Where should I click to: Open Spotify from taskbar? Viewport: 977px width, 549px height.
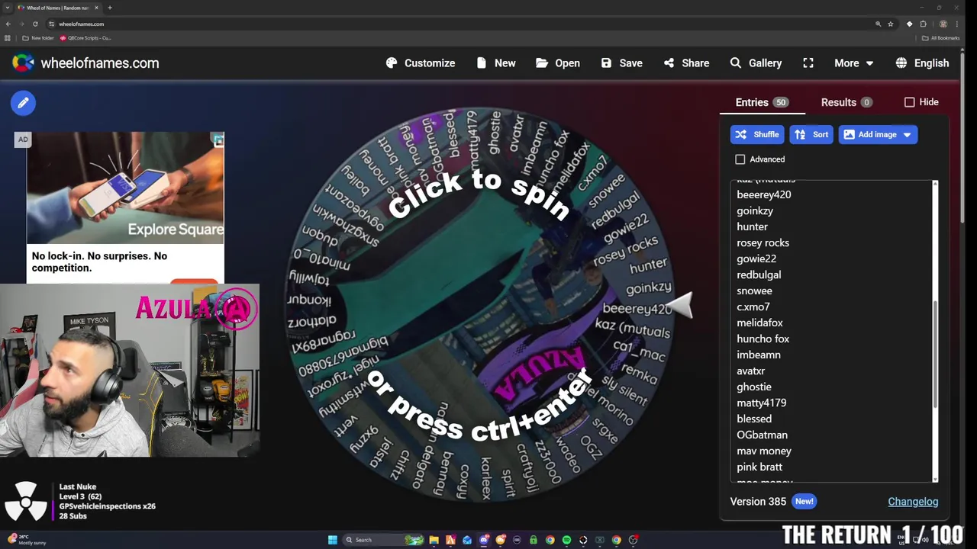pyautogui.click(x=566, y=540)
